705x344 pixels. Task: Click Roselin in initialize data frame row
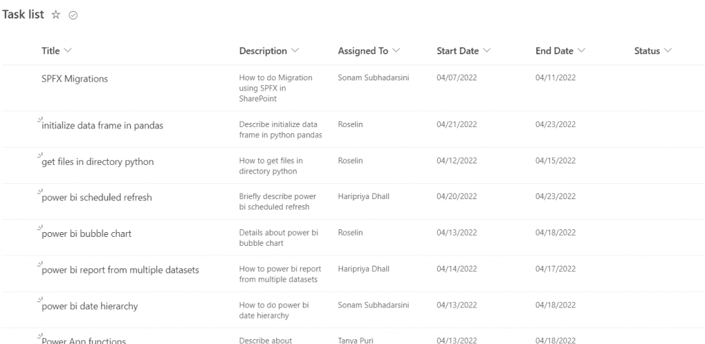coord(350,124)
